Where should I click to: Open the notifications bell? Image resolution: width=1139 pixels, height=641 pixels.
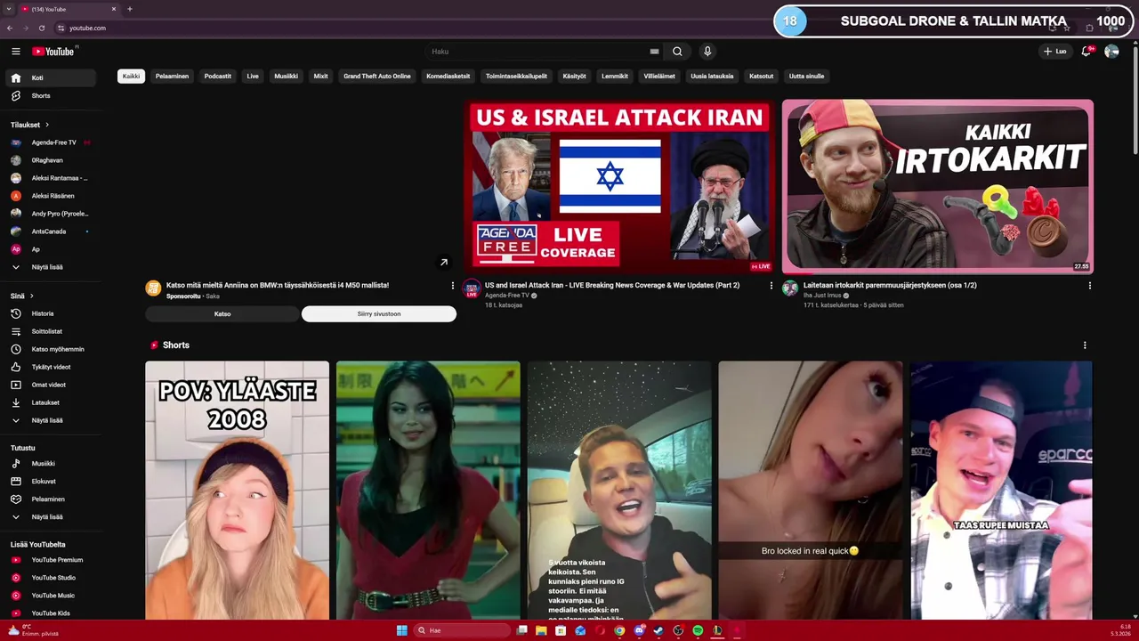[x=1086, y=52]
